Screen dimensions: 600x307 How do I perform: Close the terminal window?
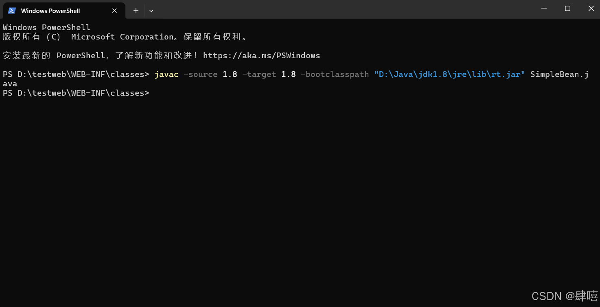pos(591,8)
